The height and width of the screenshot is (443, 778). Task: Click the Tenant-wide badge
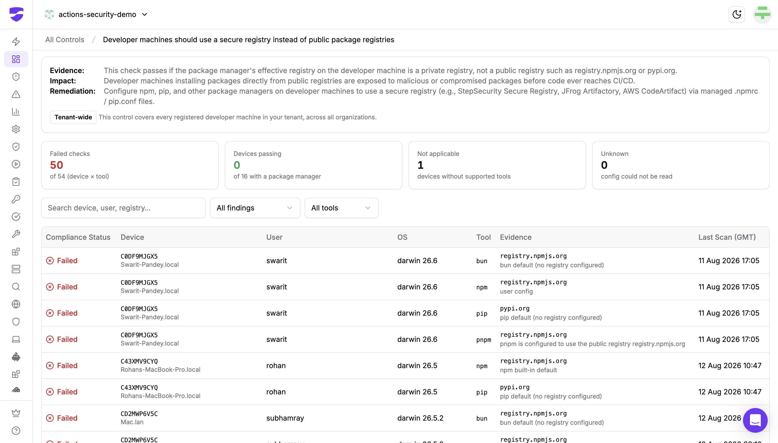73,117
